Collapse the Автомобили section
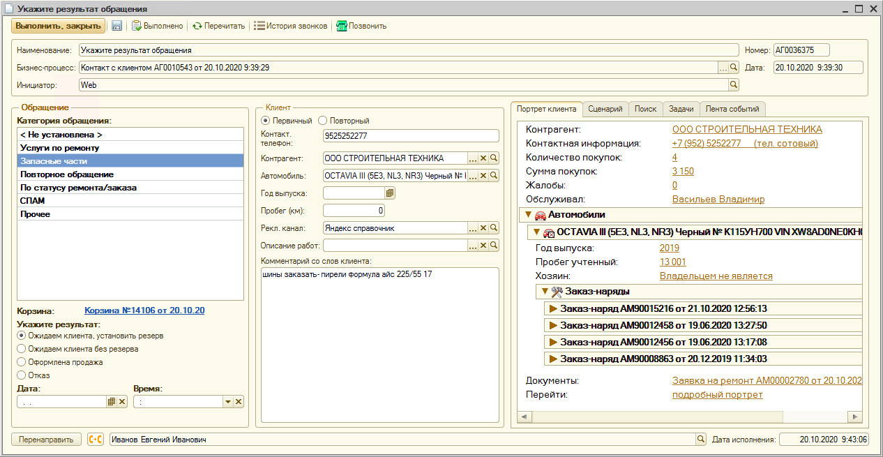Viewport: 883px width, 457px height. [529, 215]
